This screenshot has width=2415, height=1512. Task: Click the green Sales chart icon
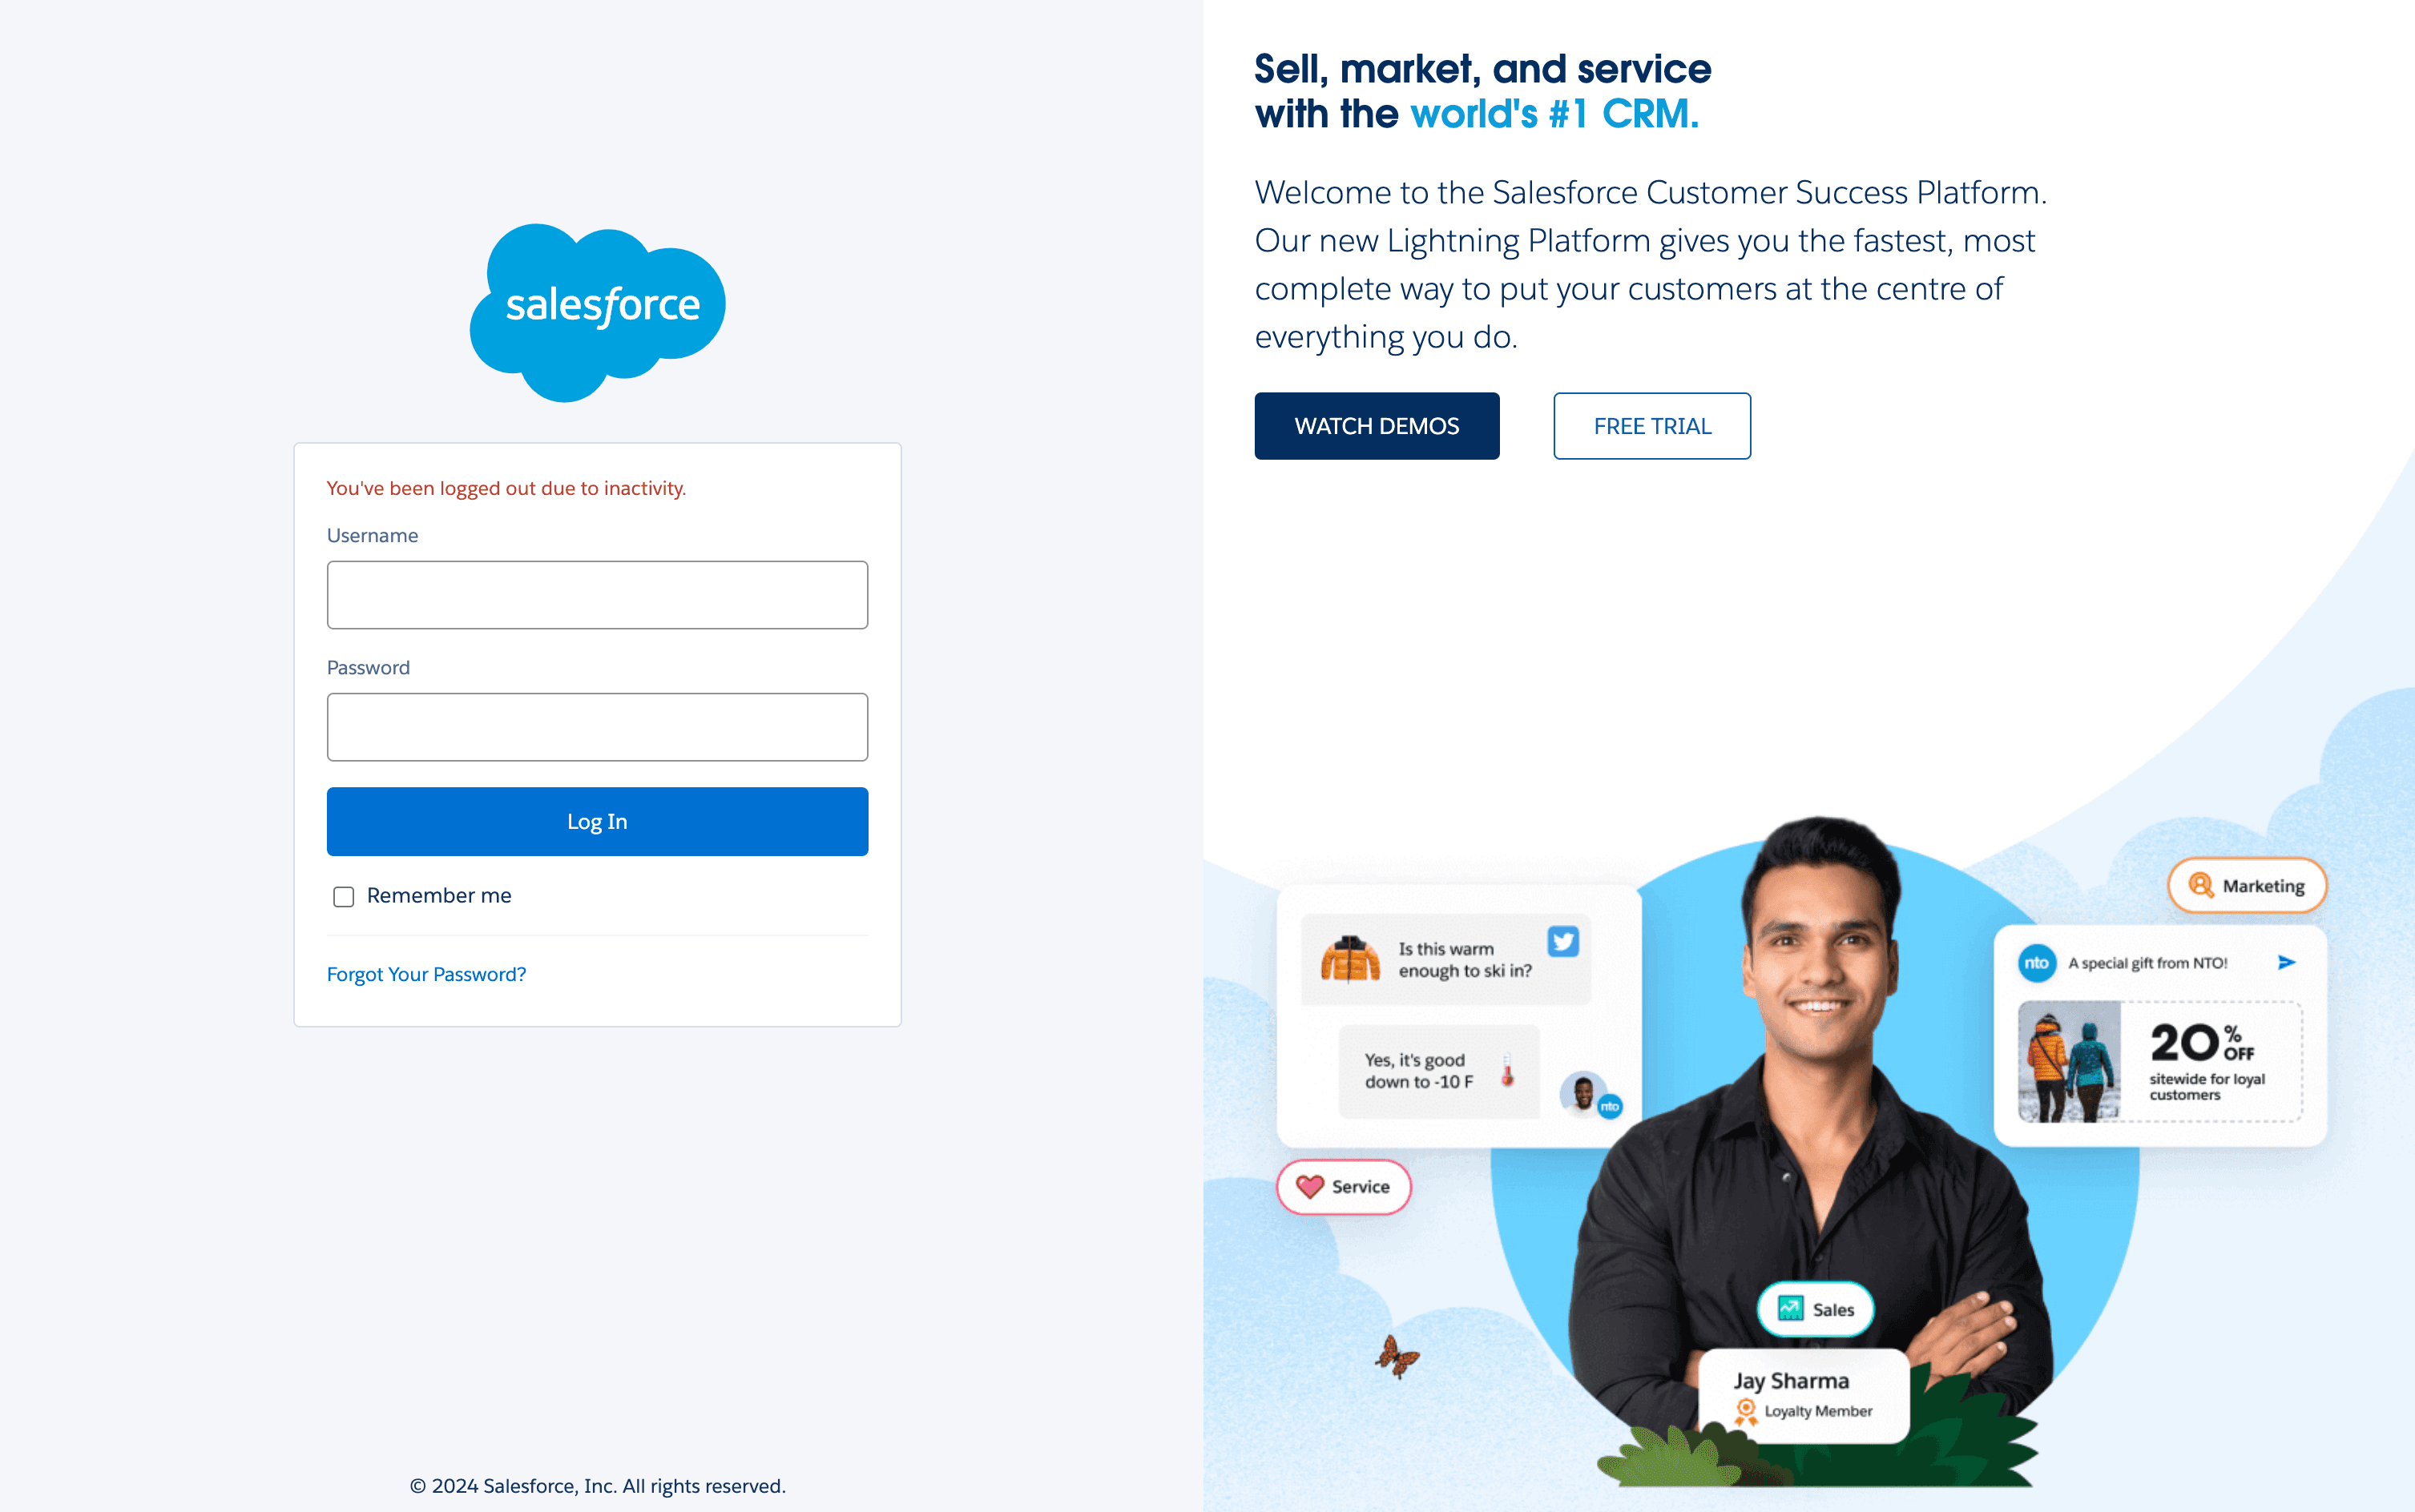pyautogui.click(x=1791, y=1309)
